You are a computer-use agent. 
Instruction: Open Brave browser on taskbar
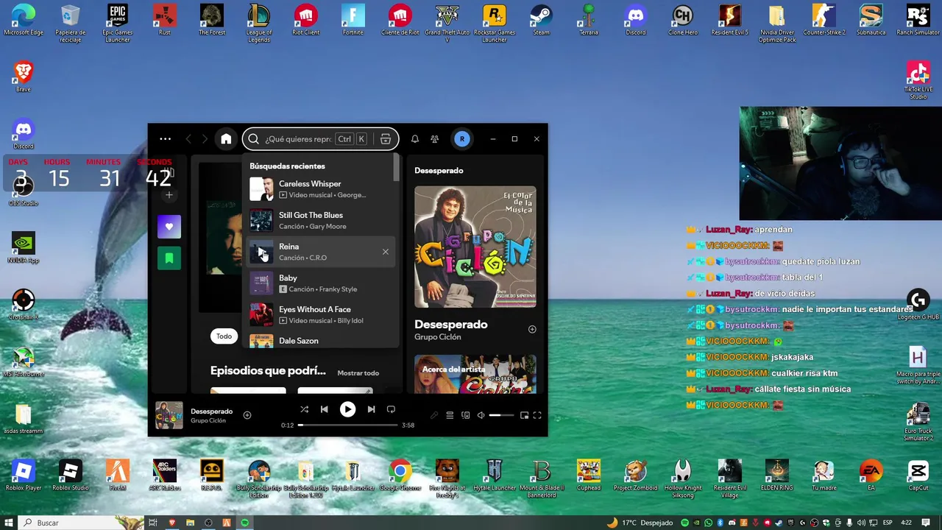(x=171, y=523)
